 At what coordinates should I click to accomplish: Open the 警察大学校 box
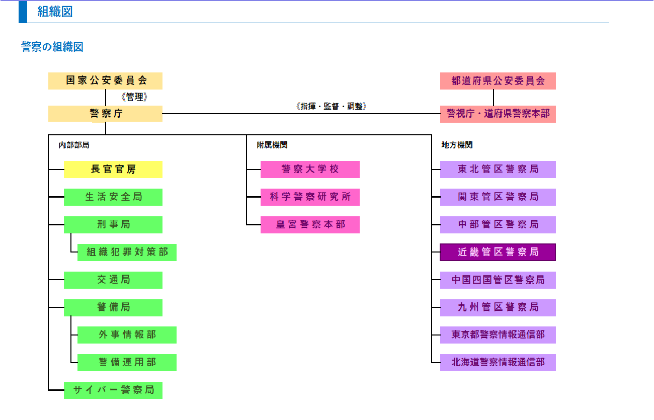(310, 170)
